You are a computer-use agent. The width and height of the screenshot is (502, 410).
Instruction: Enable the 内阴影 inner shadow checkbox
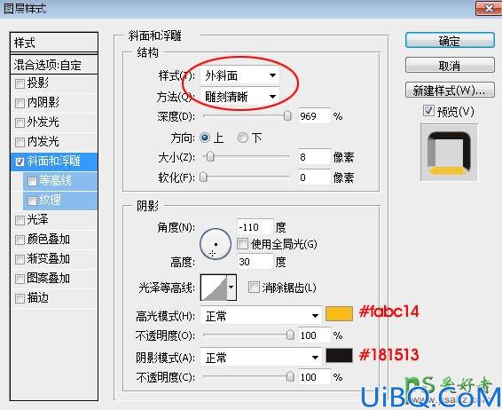tap(20, 103)
